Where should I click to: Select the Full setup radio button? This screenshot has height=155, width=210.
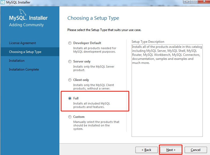70,98
